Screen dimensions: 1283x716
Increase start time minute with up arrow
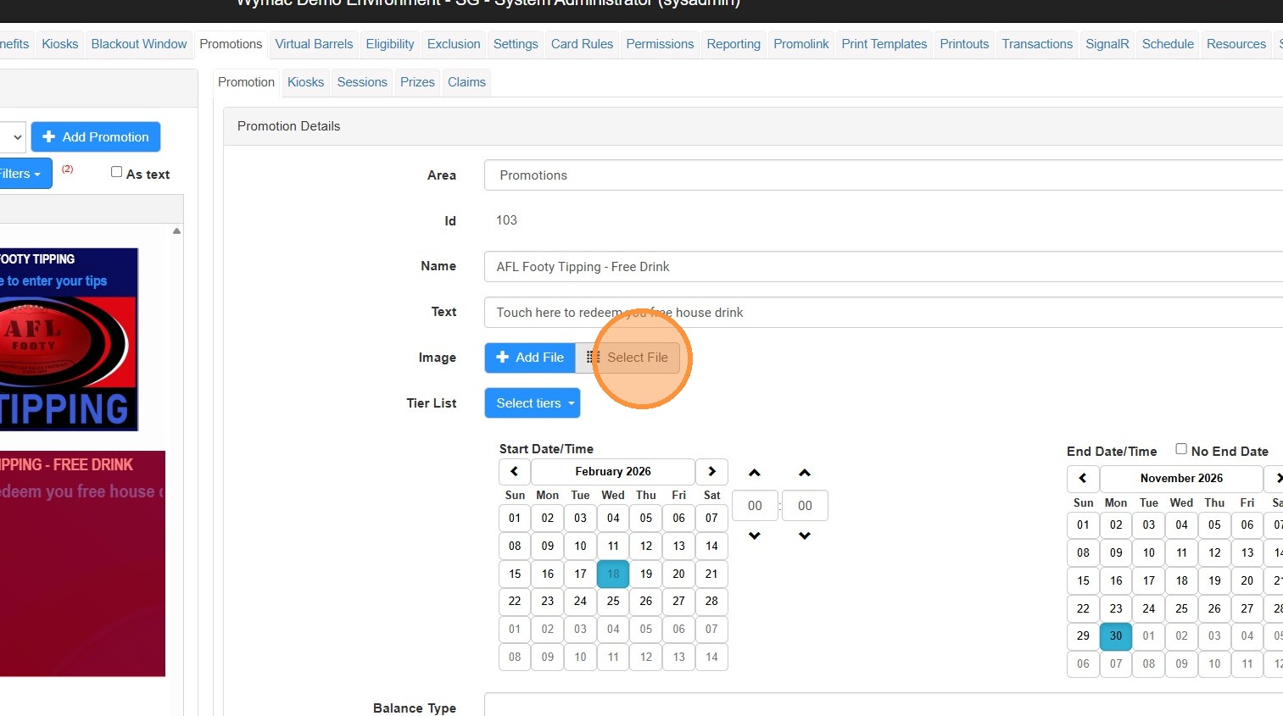(805, 473)
